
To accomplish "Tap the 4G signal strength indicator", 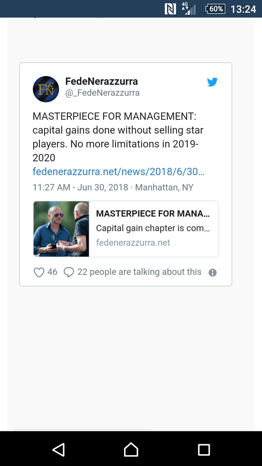I will coord(189,9).
